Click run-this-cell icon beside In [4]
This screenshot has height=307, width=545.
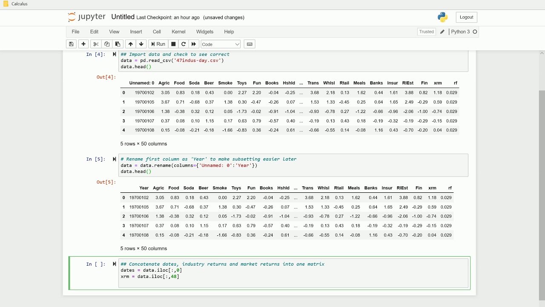(x=114, y=54)
